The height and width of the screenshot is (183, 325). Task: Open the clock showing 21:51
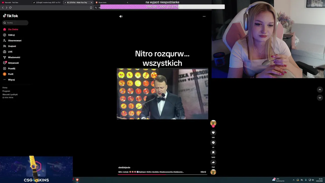(x=319, y=180)
